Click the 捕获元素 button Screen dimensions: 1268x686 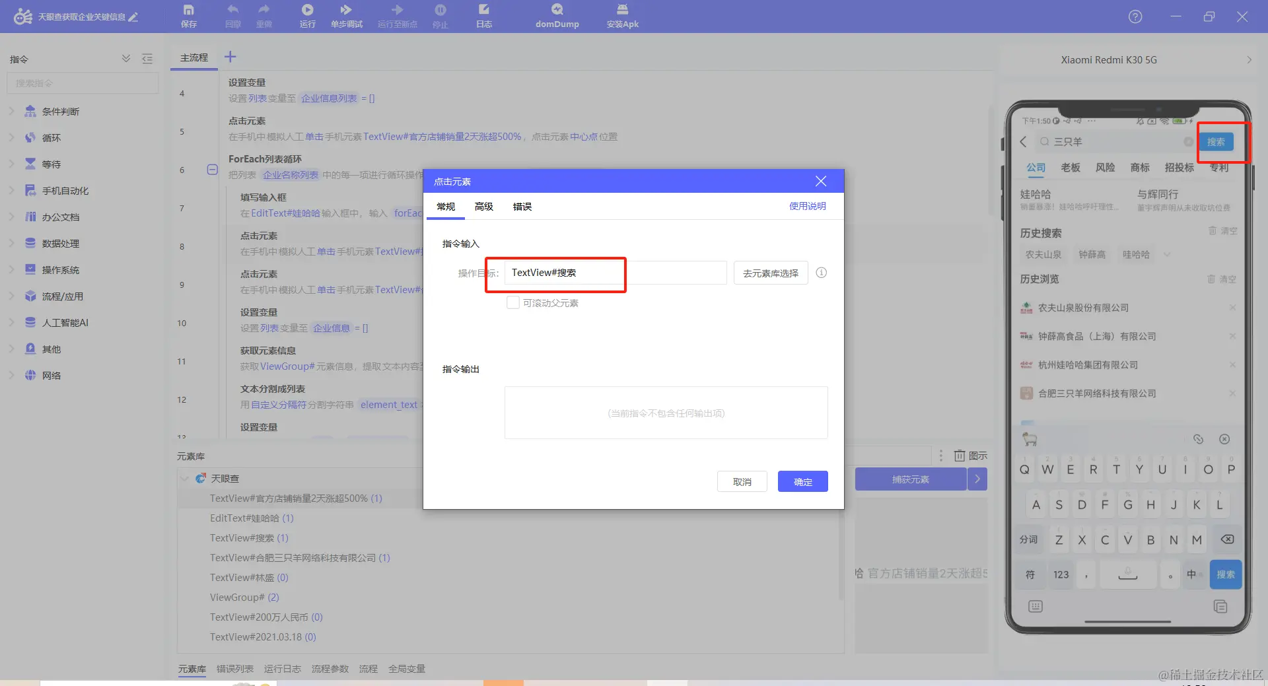click(x=911, y=479)
